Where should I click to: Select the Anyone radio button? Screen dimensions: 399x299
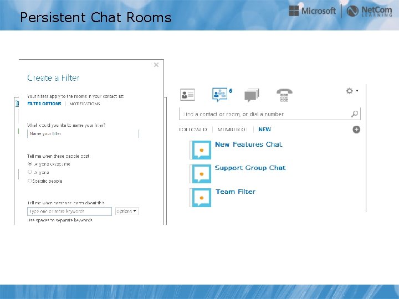[30, 172]
